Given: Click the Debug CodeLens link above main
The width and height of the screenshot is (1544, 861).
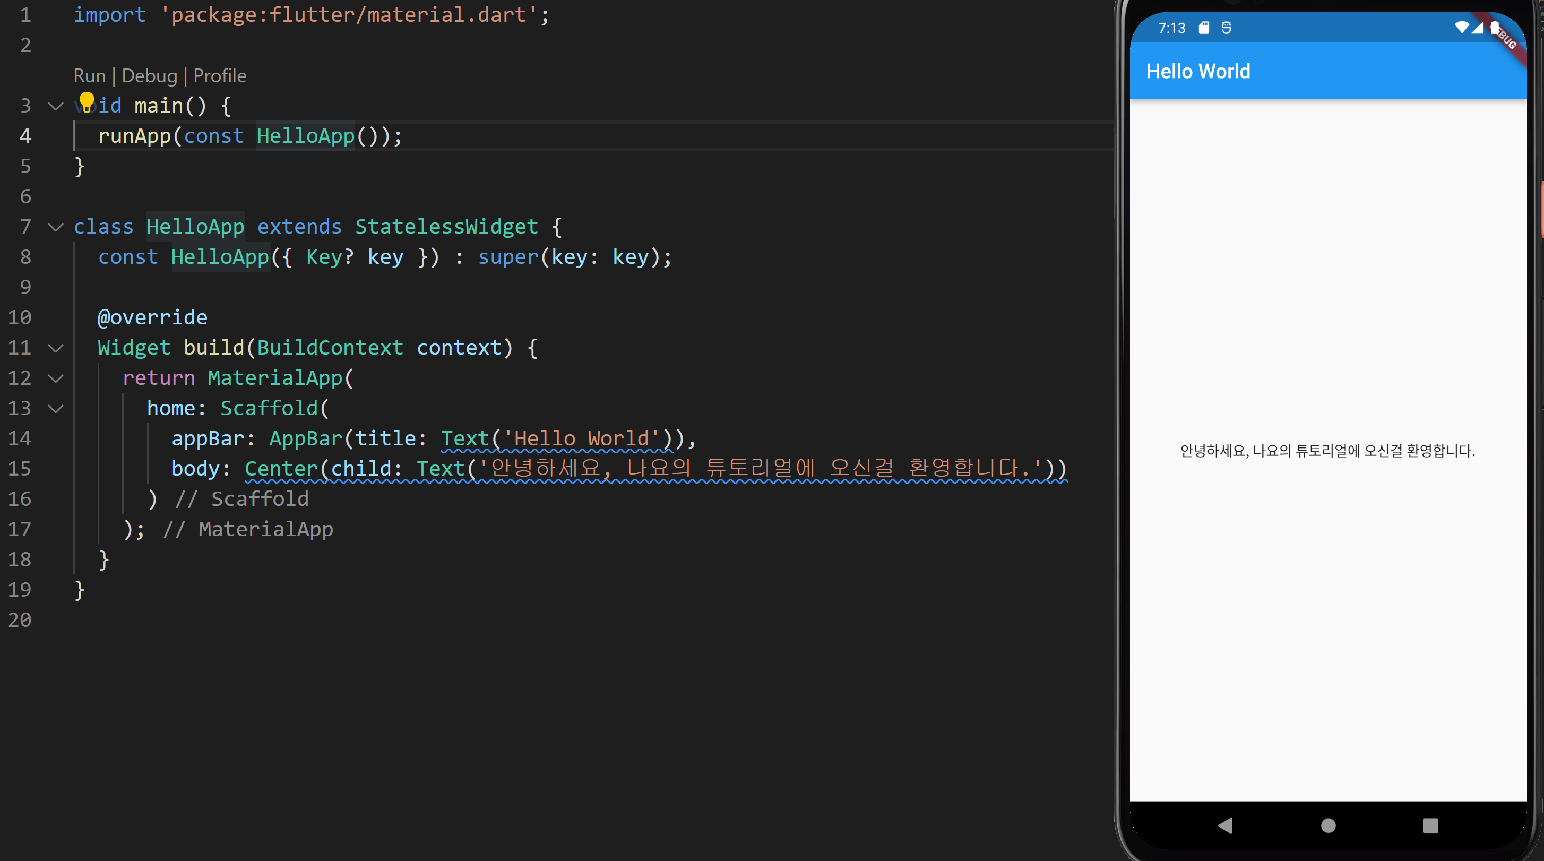Looking at the screenshot, I should pos(149,76).
